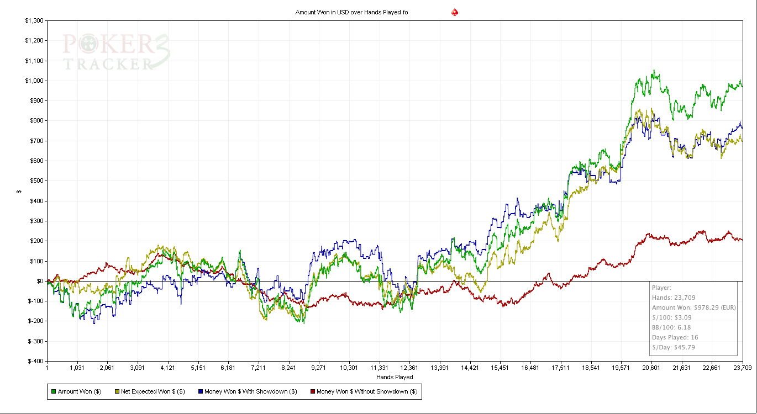Click the '1,031' x-axis label
Screen dimensions: 757x414
[x=77, y=367]
